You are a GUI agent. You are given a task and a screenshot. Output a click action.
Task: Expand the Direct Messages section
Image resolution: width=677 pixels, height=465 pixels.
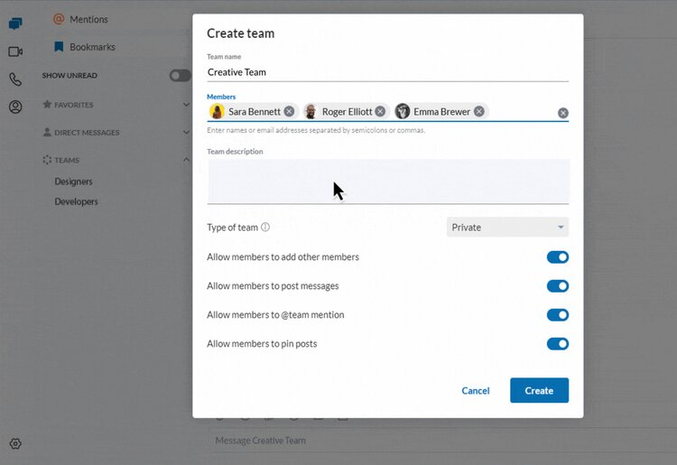(186, 133)
